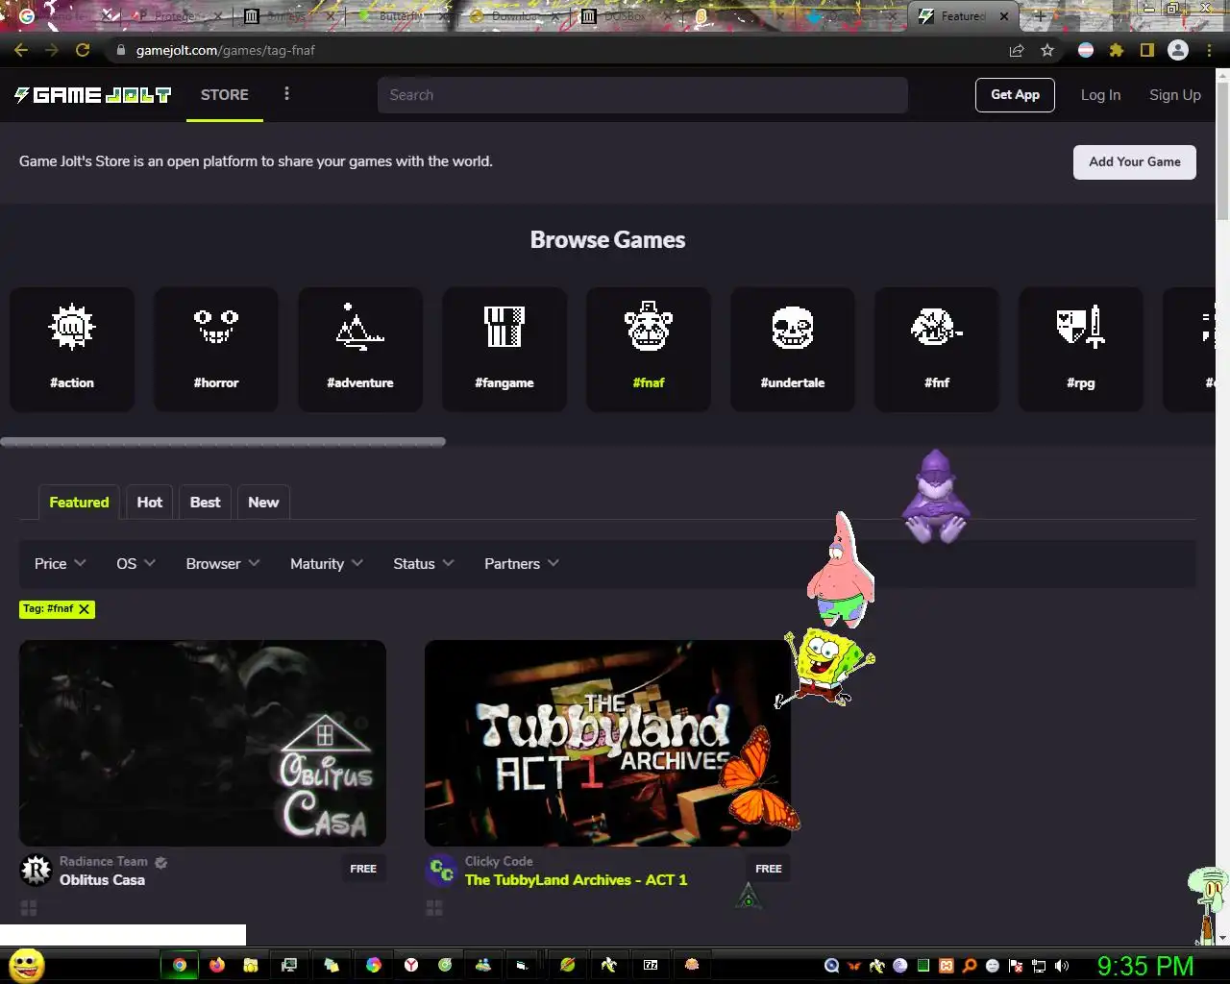Open the Oblitus Casa thumbnail
The image size is (1230, 984).
tap(203, 744)
